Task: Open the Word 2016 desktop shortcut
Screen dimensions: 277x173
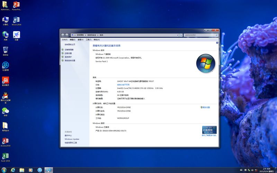Action: point(16,21)
